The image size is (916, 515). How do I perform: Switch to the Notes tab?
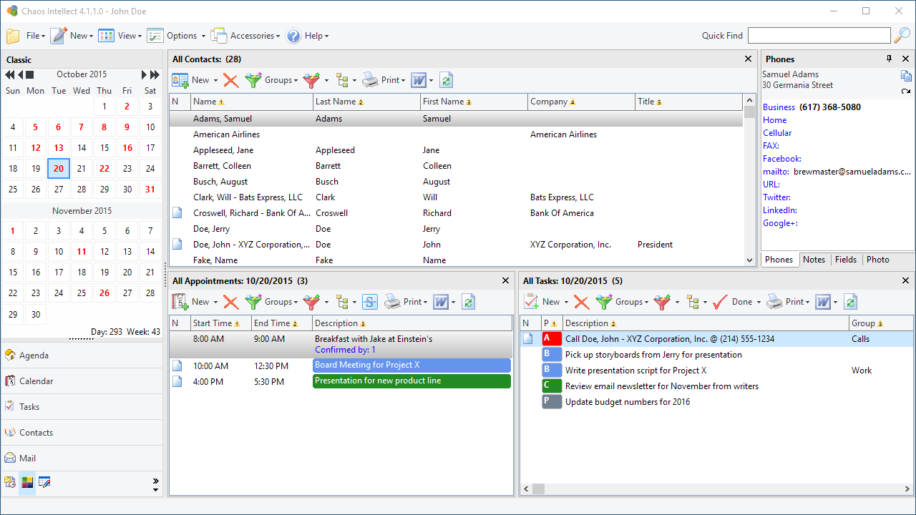(x=814, y=260)
